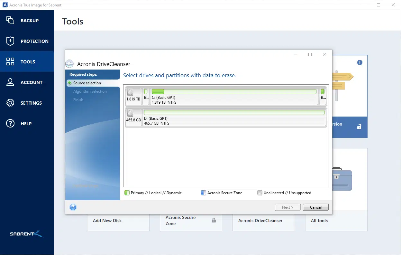Select the Tools grid icon in sidebar
401x255 pixels.
click(x=10, y=61)
